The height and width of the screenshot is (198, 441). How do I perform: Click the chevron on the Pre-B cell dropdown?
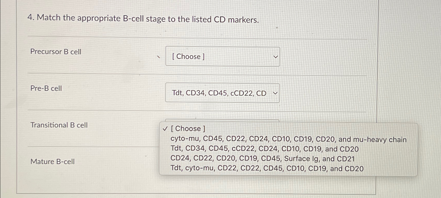(275, 93)
